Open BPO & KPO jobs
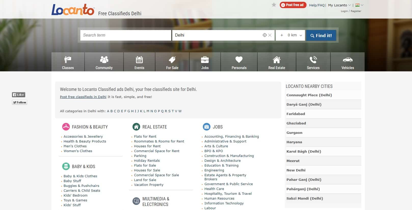 pos(214,151)
